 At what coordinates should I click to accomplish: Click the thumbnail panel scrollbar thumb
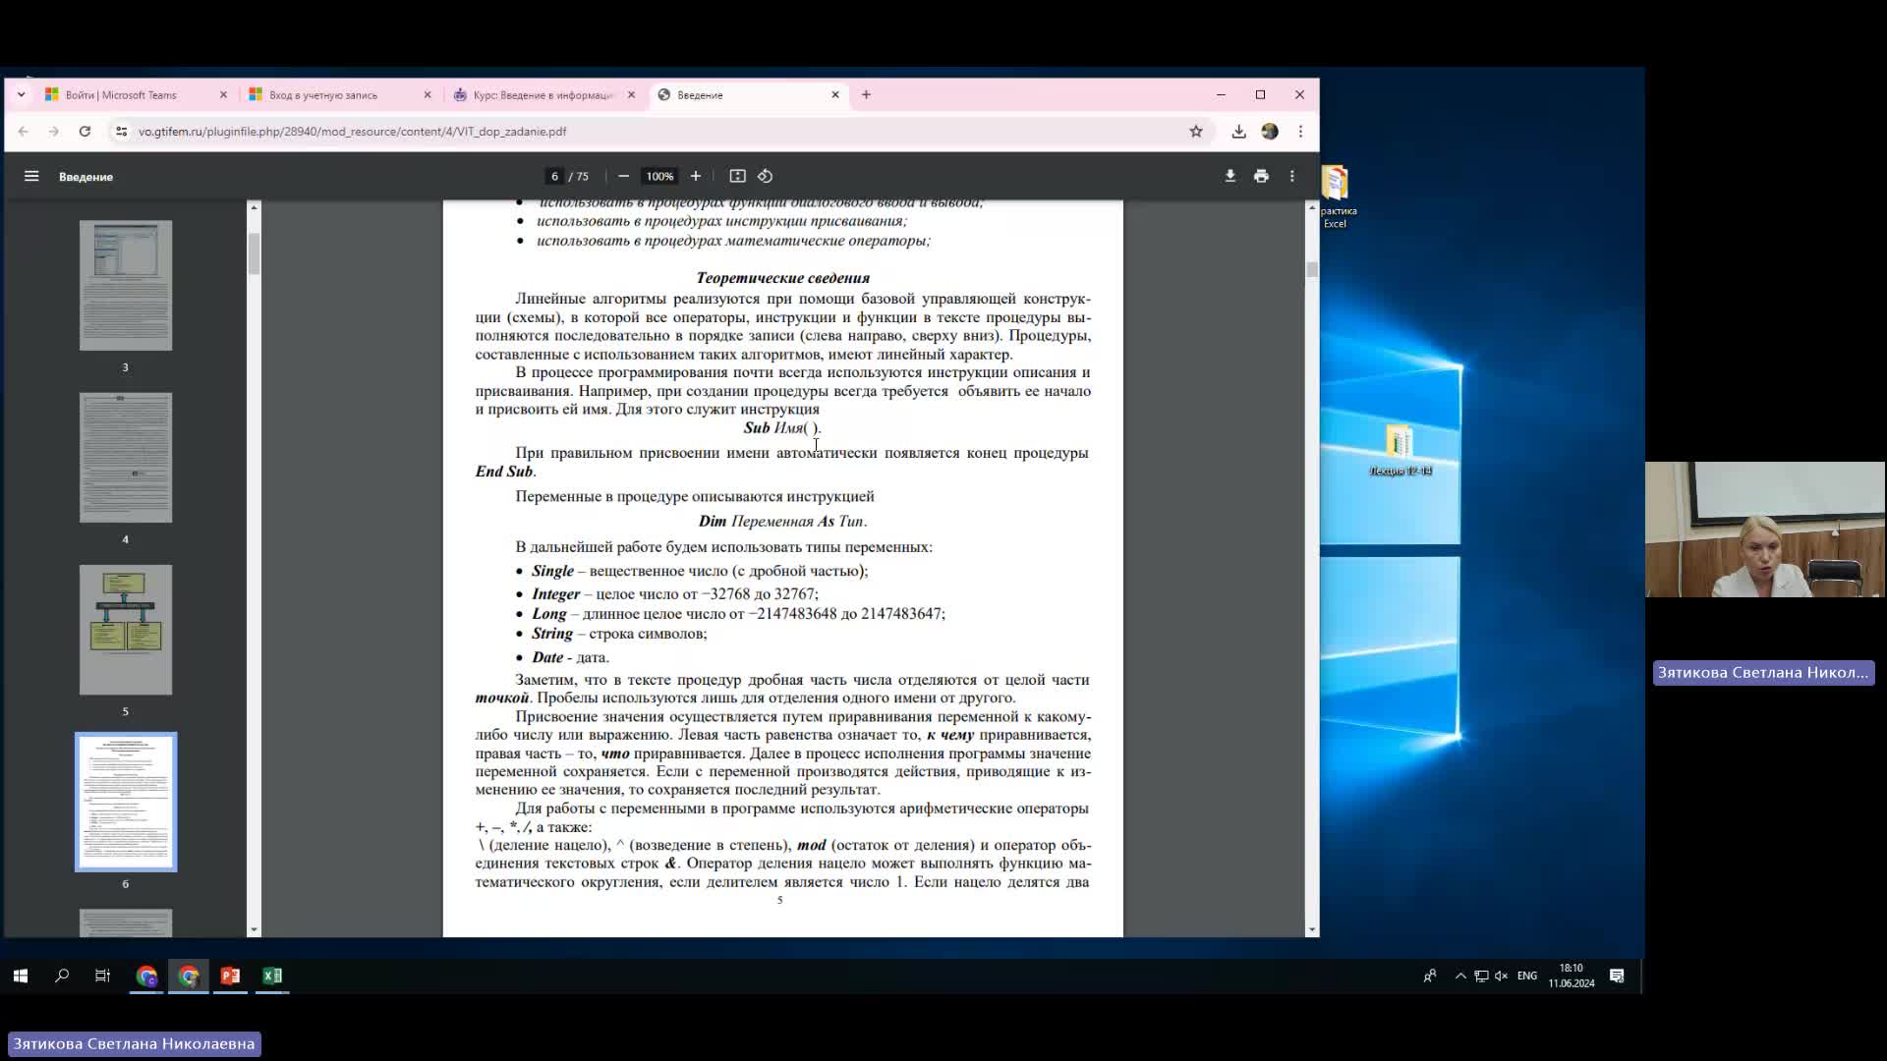[x=254, y=253]
